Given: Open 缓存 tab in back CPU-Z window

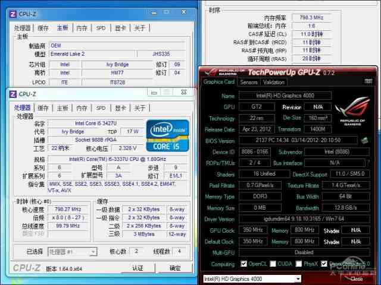Looking at the screenshot, I should pos(43,28).
